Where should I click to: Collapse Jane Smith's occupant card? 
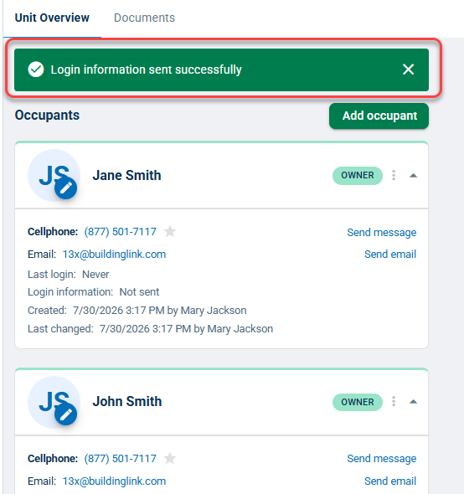click(x=413, y=176)
